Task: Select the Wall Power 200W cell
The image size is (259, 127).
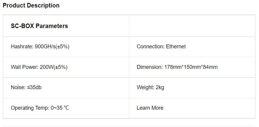Action: click(66, 67)
